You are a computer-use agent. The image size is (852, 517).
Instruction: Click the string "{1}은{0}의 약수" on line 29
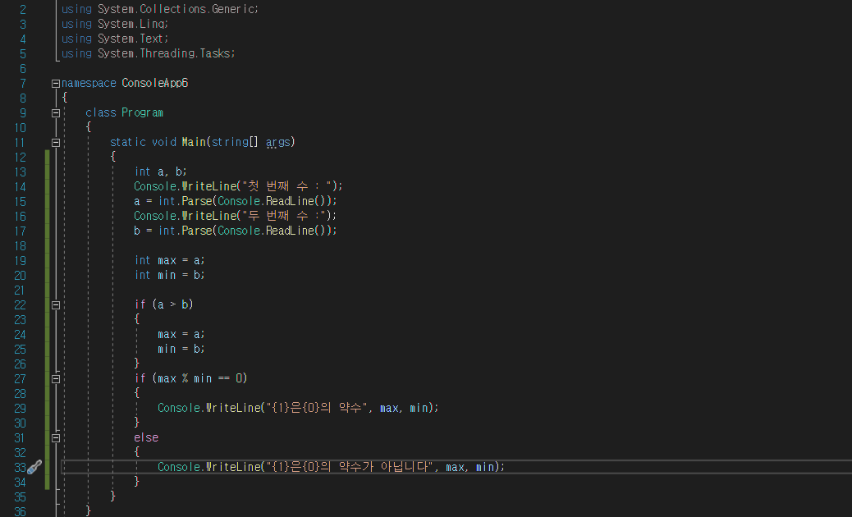tap(317, 408)
